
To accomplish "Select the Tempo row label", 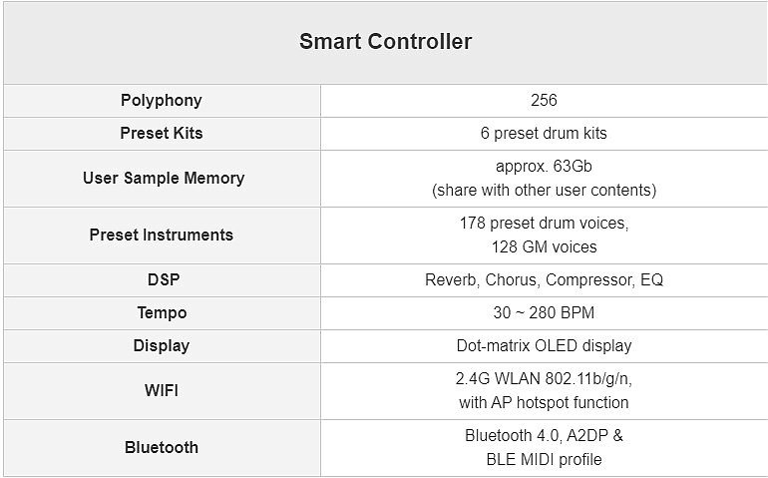I will 162,312.
